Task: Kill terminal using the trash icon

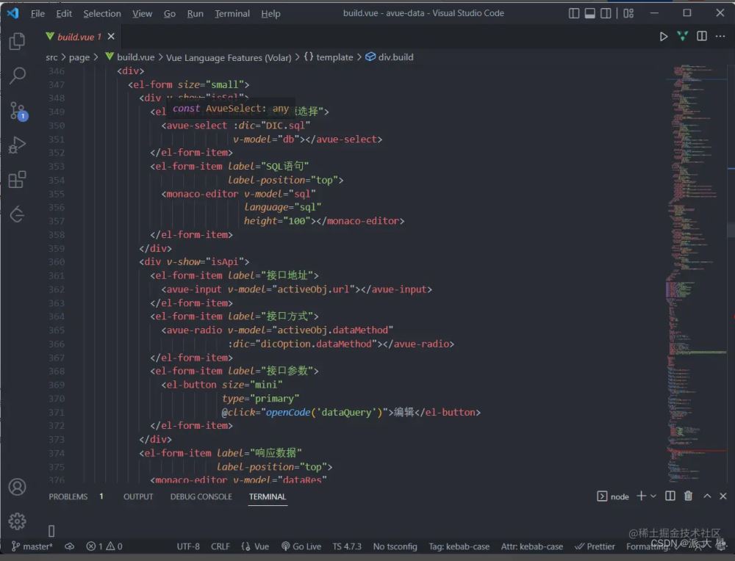Action: coord(688,496)
